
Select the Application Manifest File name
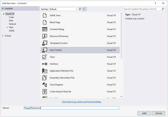(62, 71)
